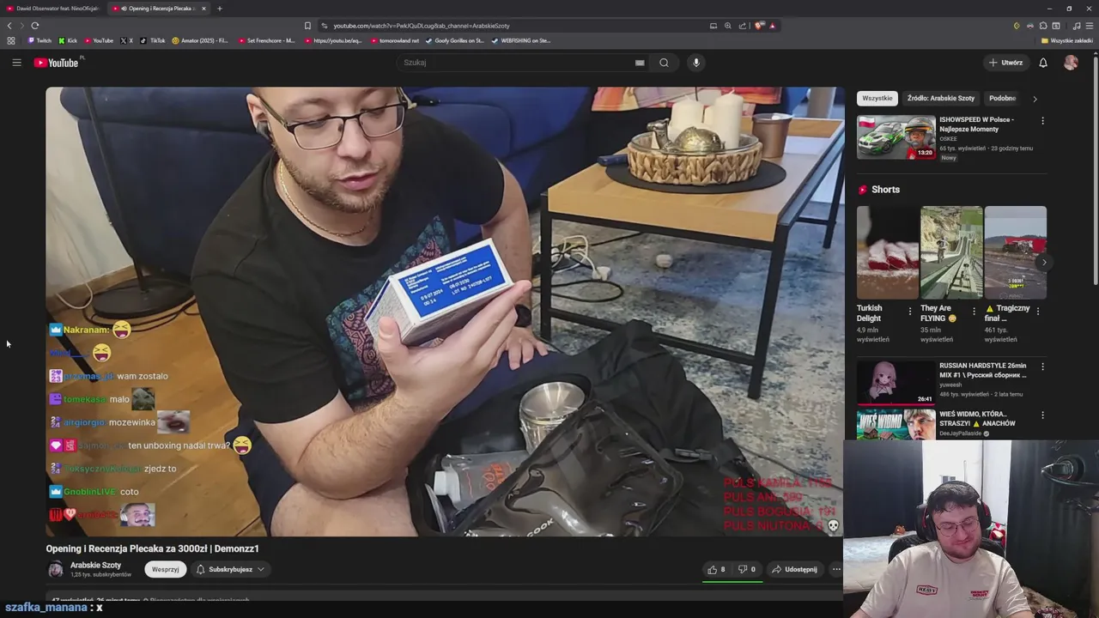1099x618 pixels.
Task: Switch to the Dawid Obserwator tab
Action: 53,9
